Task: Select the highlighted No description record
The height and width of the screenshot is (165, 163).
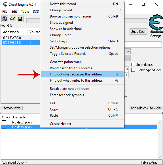Action: click(x=22, y=127)
